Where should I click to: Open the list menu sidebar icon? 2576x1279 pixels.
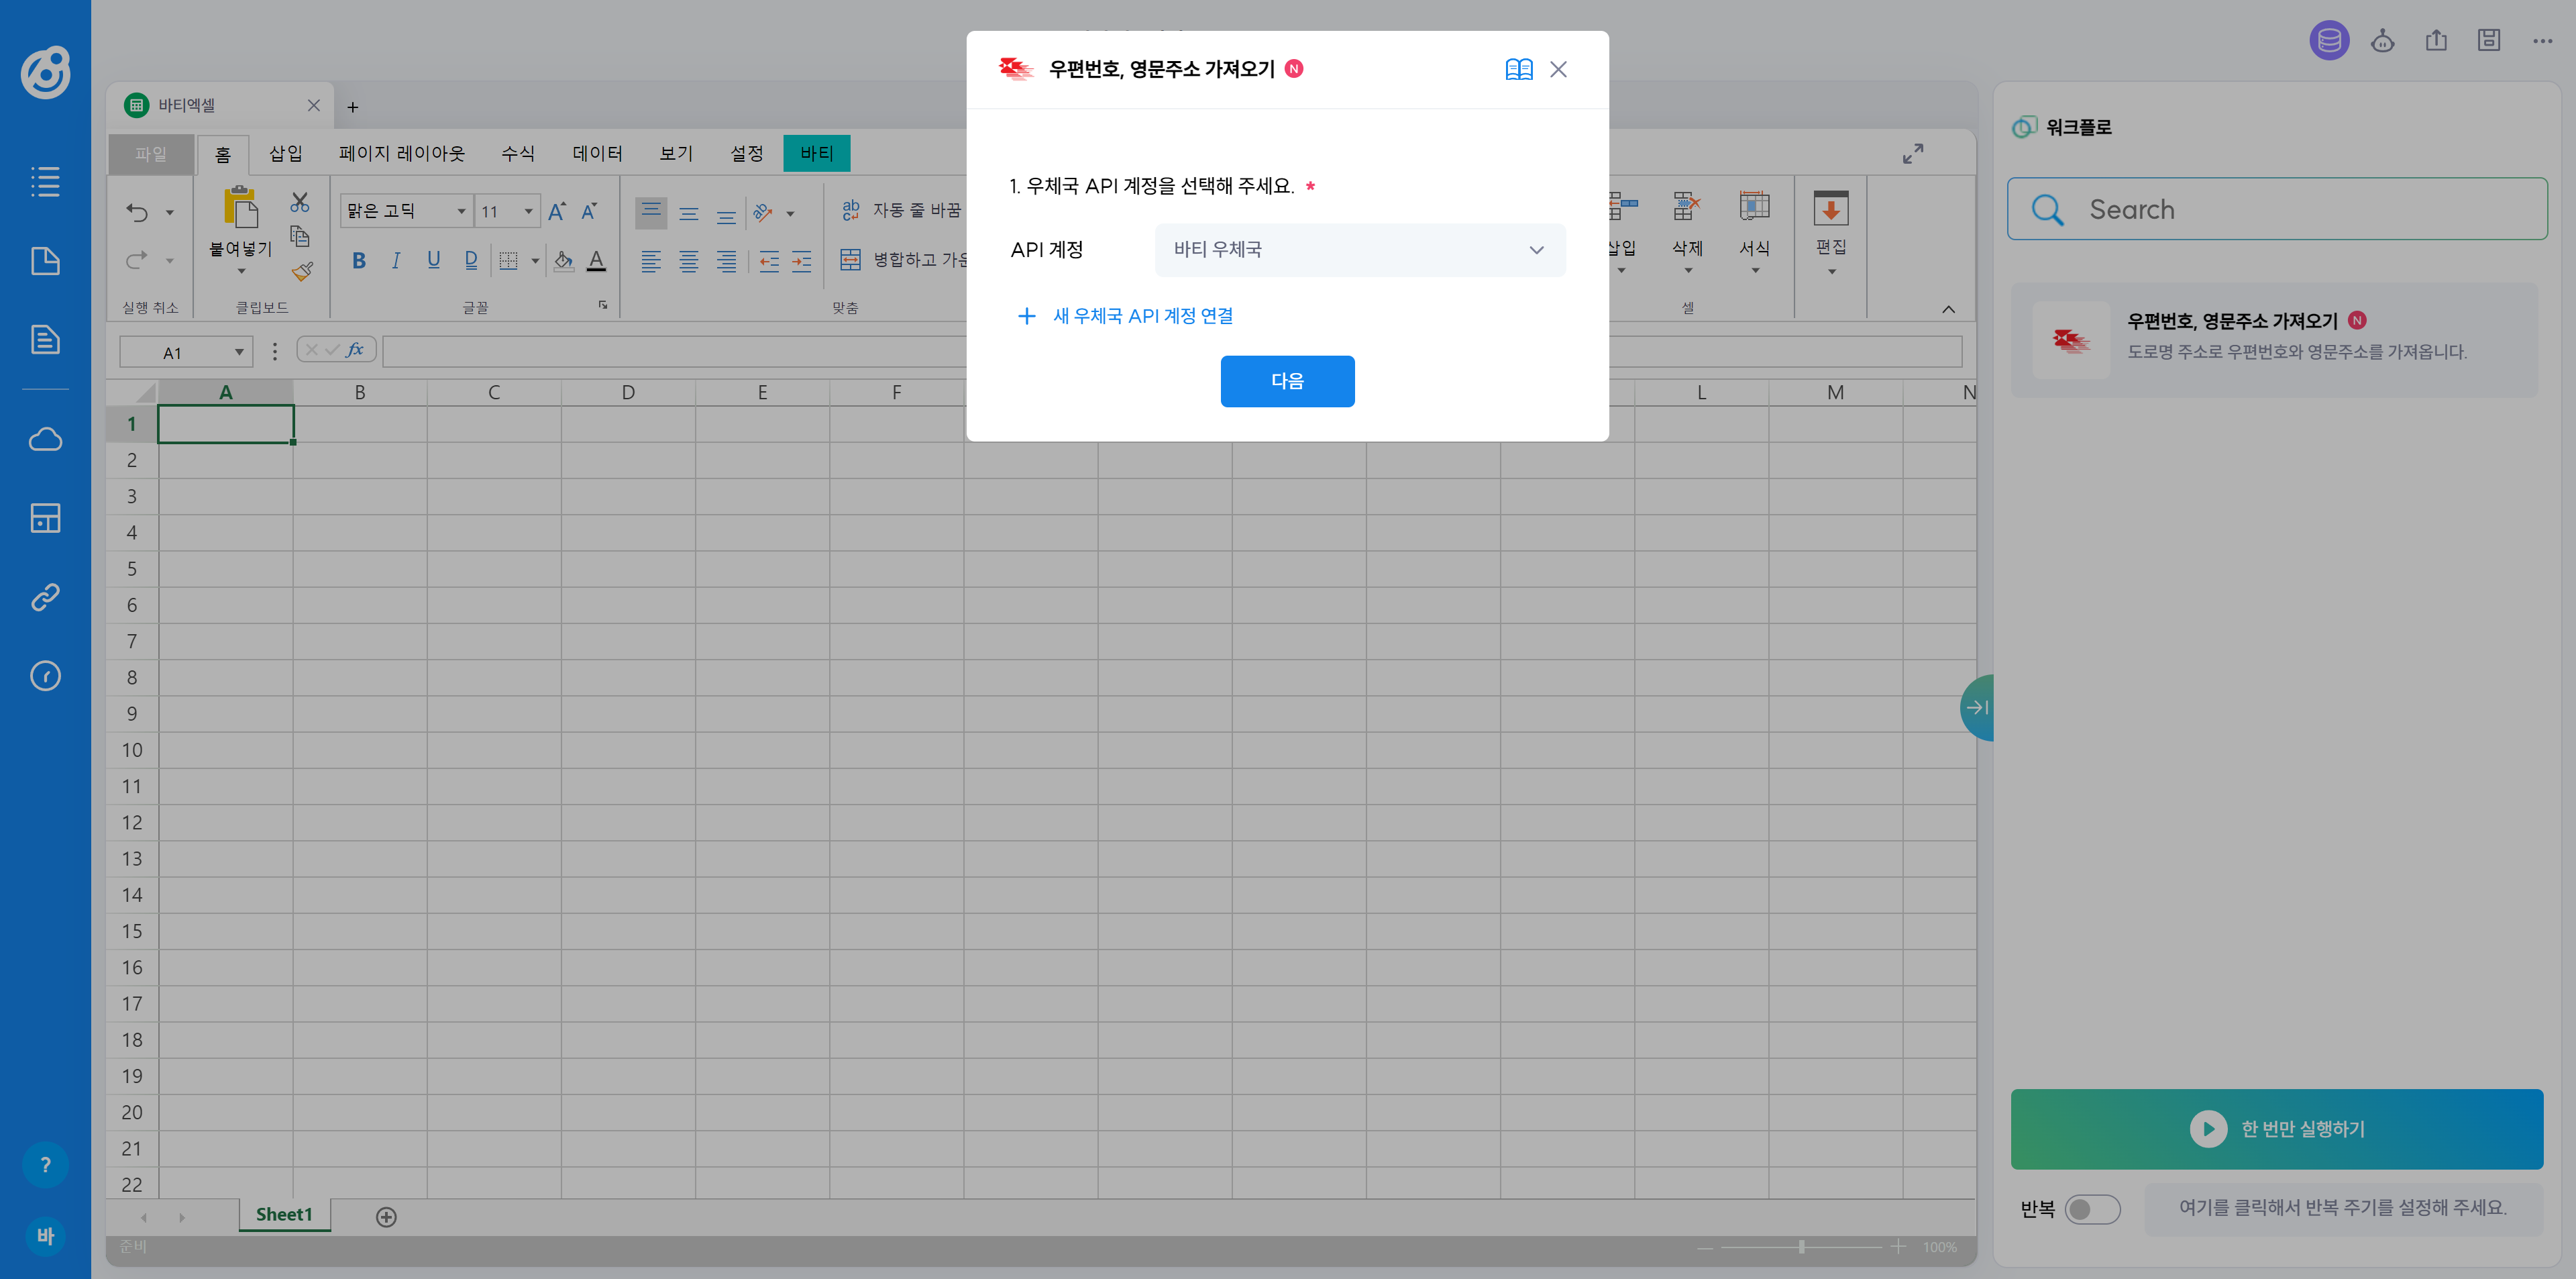tap(45, 181)
